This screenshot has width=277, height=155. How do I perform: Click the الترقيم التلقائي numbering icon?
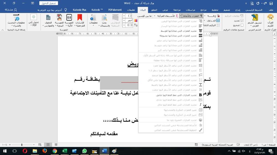click(x=218, y=25)
